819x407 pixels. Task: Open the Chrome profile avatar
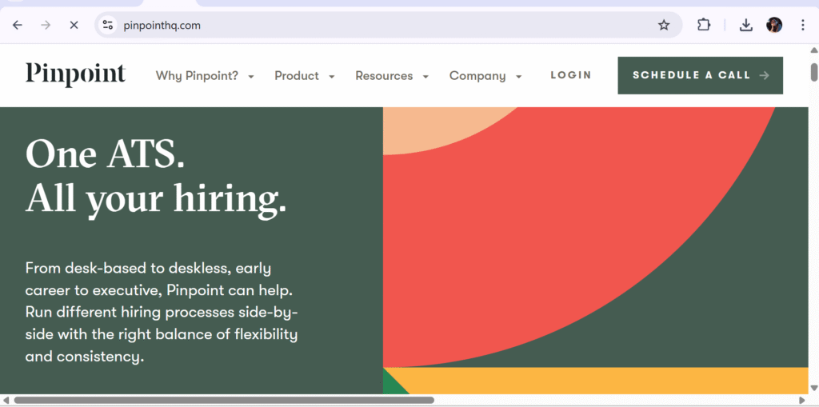(774, 25)
